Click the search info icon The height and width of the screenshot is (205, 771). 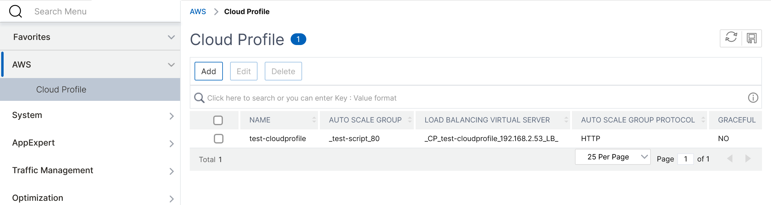coord(753,98)
